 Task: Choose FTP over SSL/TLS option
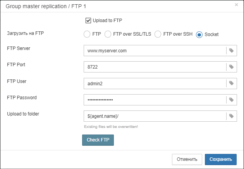pos(108,34)
